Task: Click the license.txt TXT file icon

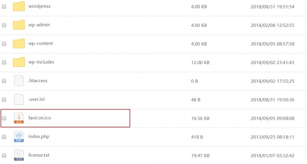Action: click(19, 155)
